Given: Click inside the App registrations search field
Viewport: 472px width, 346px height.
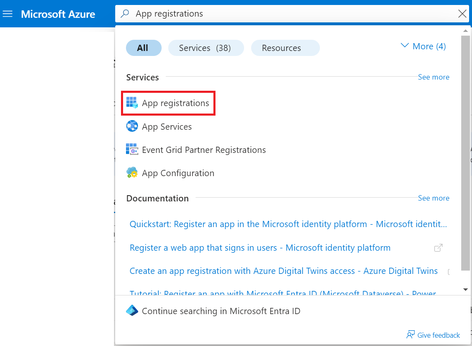Looking at the screenshot, I should coord(290,14).
